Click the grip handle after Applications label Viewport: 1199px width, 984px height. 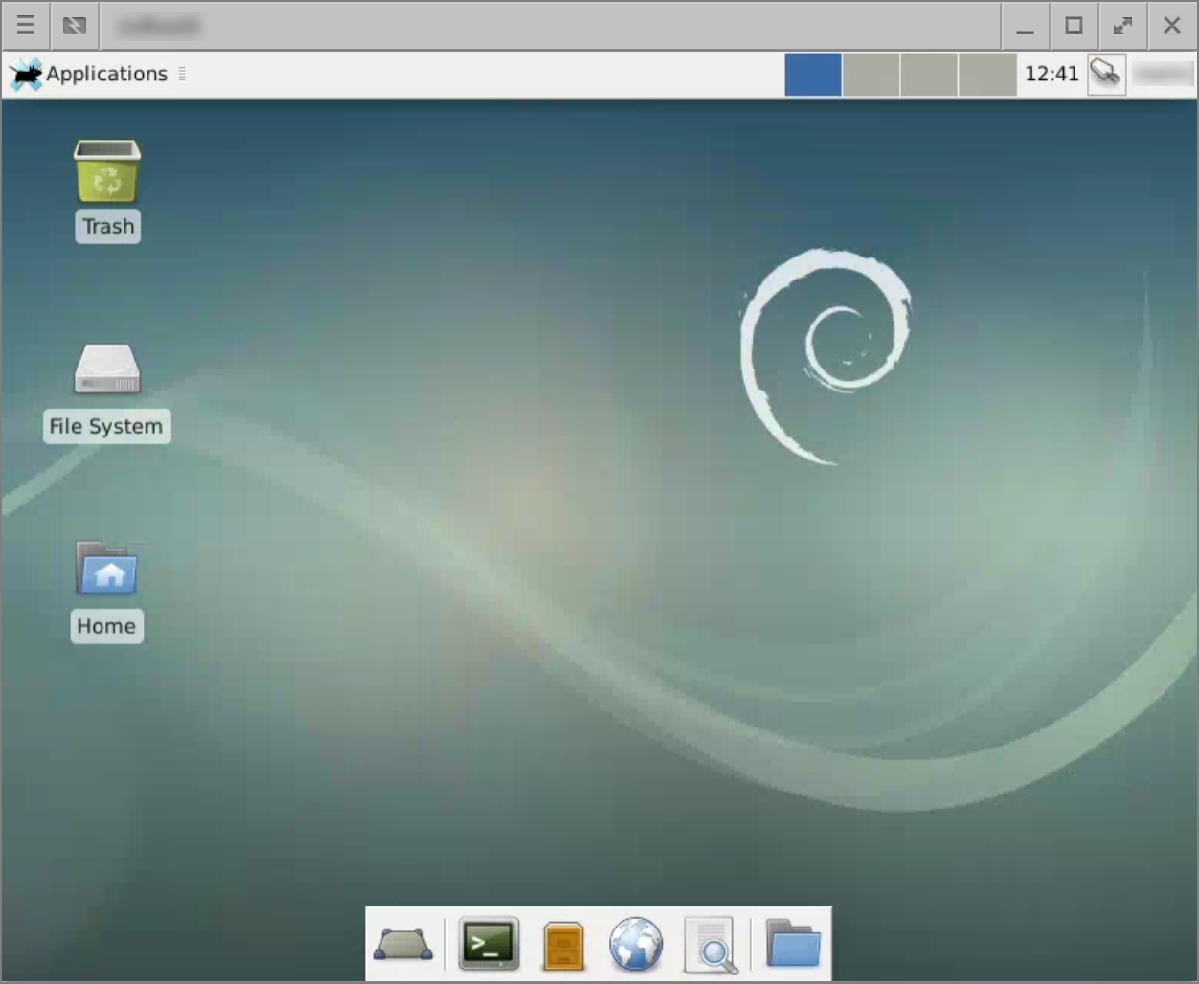pyautogui.click(x=181, y=74)
